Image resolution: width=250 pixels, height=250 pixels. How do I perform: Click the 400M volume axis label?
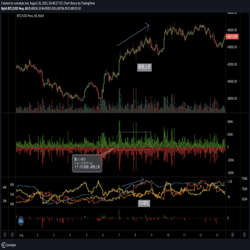230,122
